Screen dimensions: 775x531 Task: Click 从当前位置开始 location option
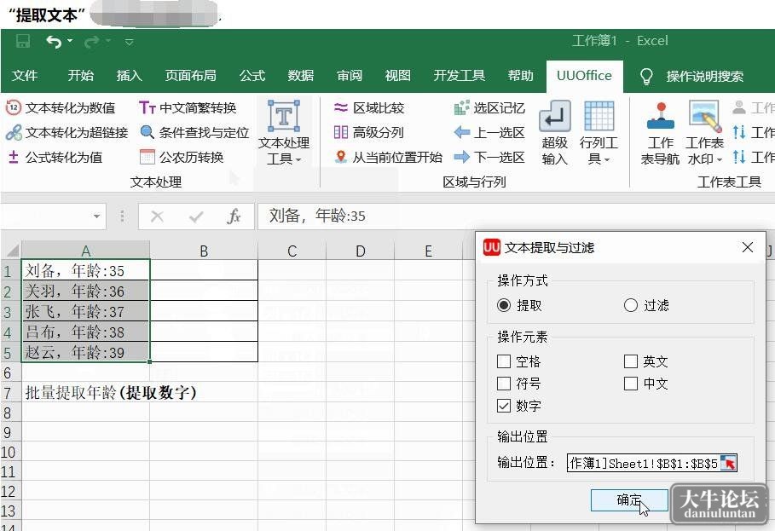click(x=388, y=157)
